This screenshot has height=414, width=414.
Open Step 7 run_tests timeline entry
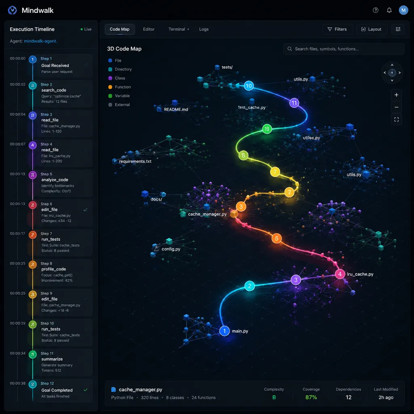click(x=65, y=242)
